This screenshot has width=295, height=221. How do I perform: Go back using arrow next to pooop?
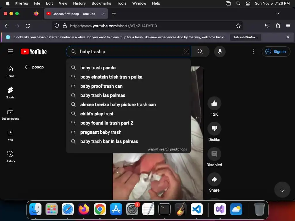(27, 67)
